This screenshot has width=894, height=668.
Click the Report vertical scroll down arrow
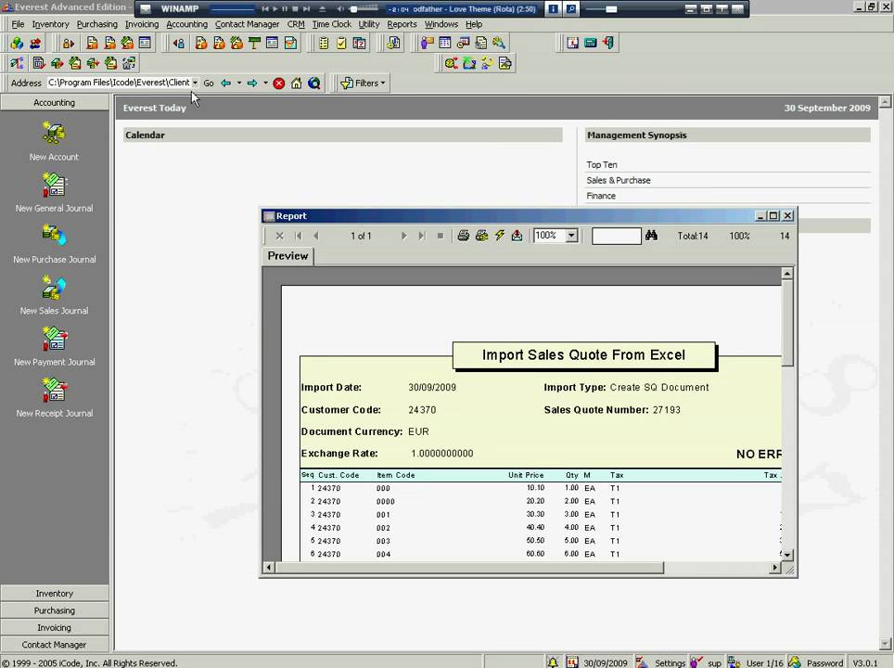pyautogui.click(x=787, y=555)
